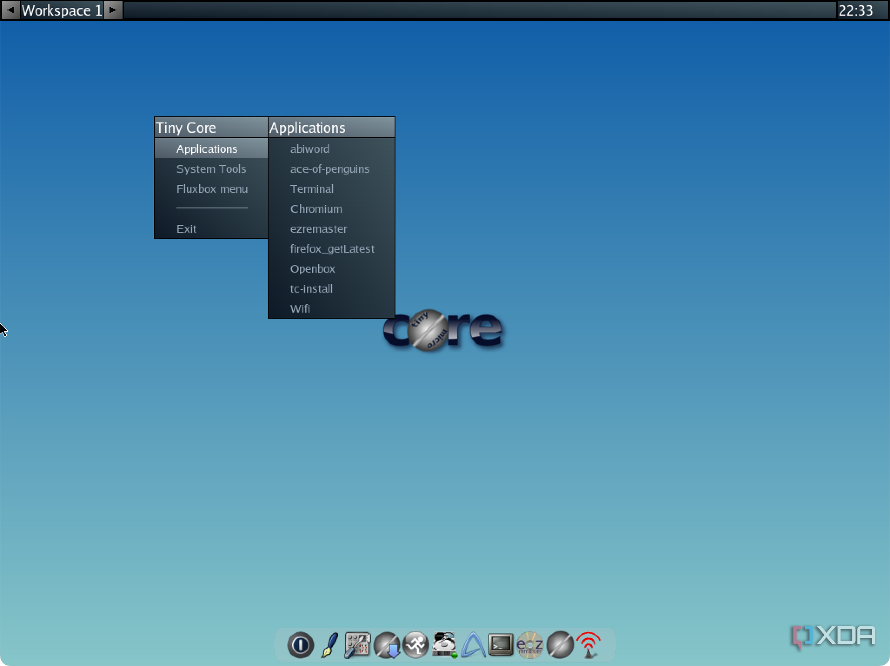Launch the Control Panel dock icon
The height and width of the screenshot is (666, 890).
click(x=357, y=645)
